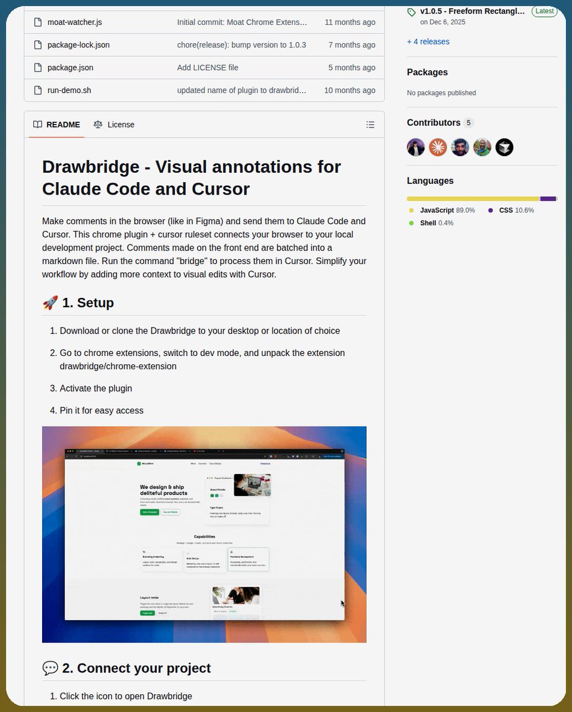Click 'Activate the plugin' list item
572x712 pixels.
96,389
